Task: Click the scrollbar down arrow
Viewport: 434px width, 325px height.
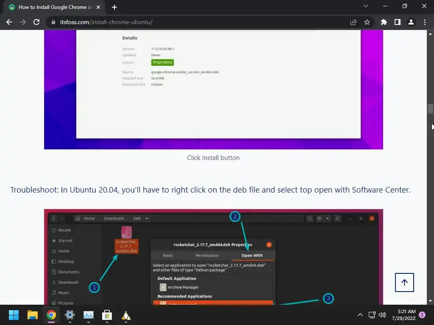Action: coord(430,301)
